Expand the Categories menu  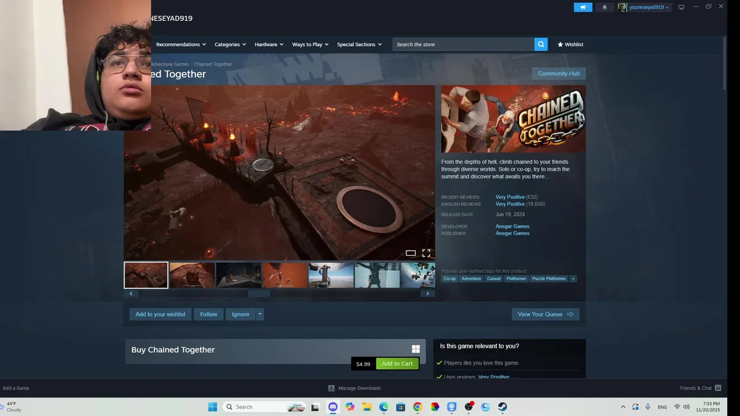230,44
